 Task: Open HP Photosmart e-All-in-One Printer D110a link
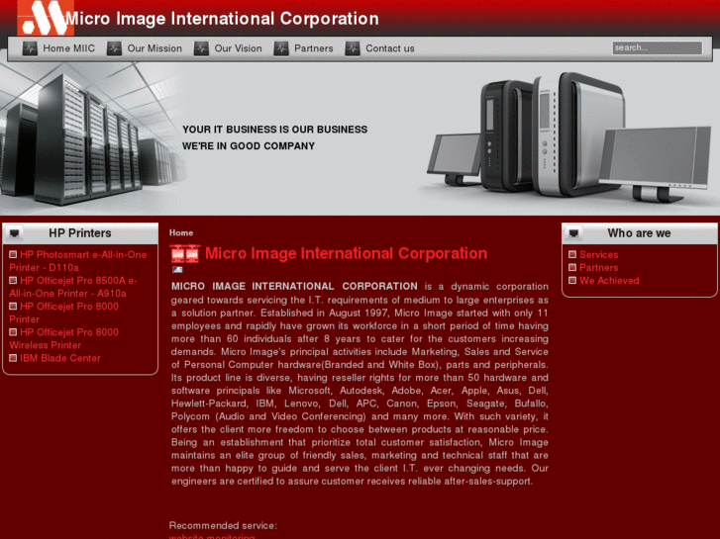(78, 261)
